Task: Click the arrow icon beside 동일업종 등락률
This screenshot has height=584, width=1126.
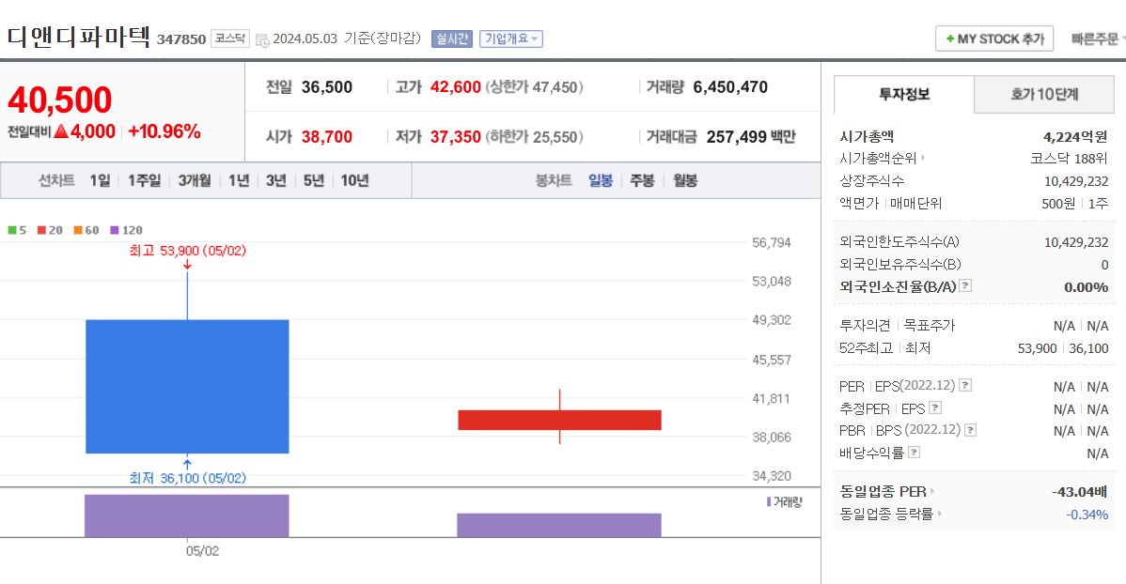Action: [939, 514]
